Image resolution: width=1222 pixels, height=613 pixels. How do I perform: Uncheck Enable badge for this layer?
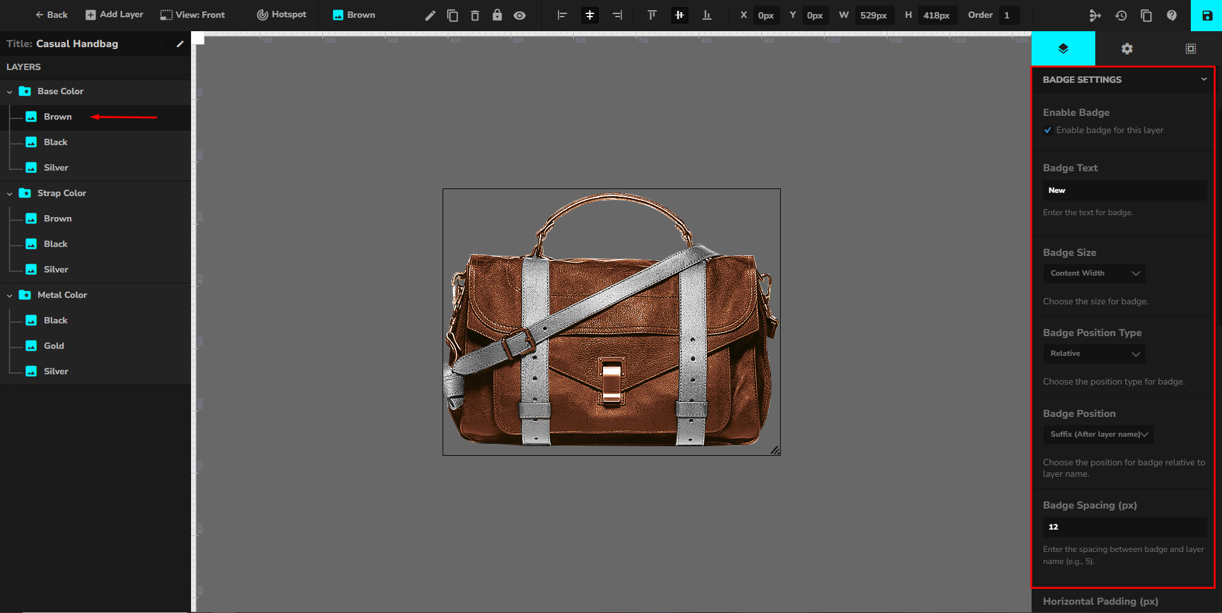click(x=1048, y=130)
